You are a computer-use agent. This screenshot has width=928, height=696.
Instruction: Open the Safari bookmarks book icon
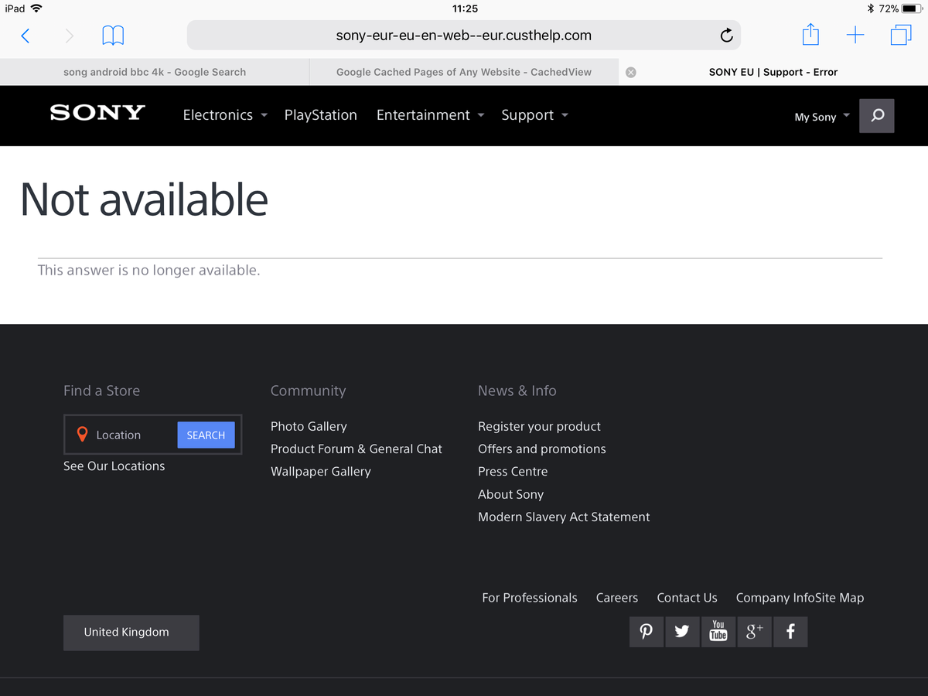(x=113, y=36)
